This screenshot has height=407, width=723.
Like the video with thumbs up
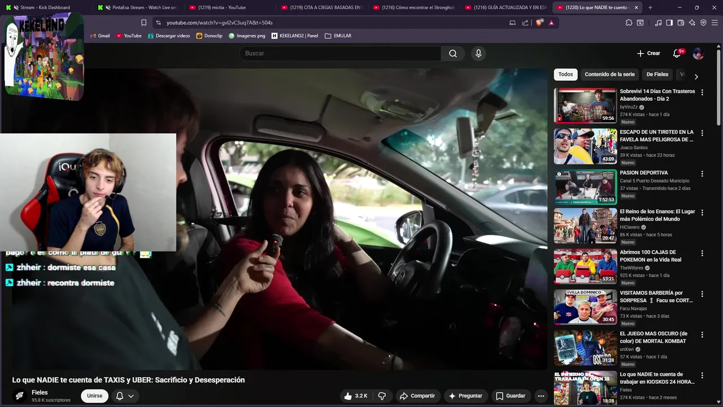(x=355, y=396)
